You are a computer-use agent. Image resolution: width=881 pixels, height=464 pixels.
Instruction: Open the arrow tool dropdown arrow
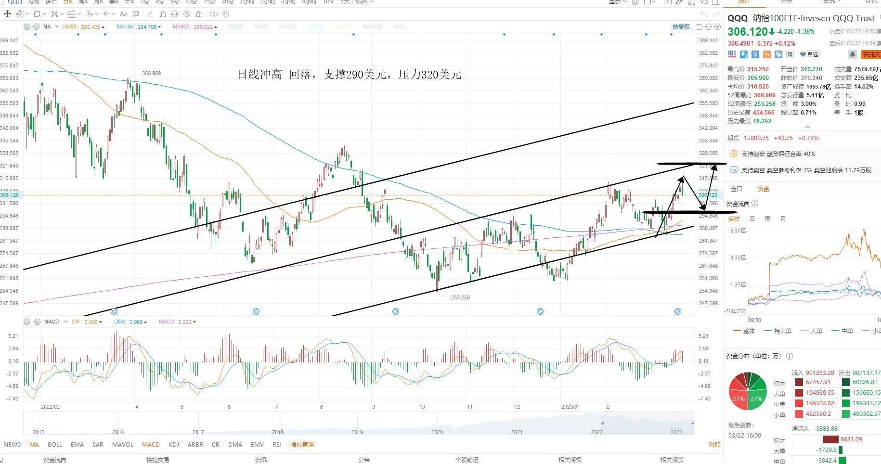click(x=114, y=14)
